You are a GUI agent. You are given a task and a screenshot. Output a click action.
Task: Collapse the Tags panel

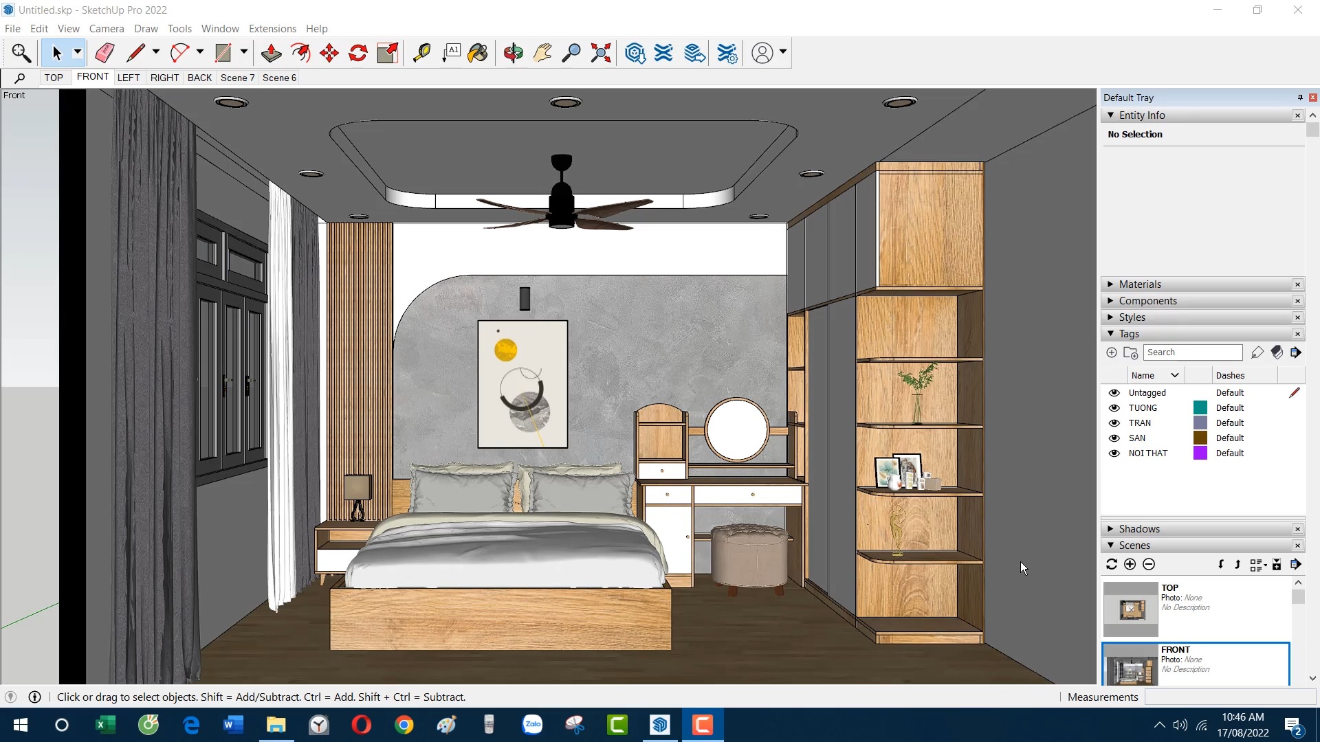[x=1111, y=334]
